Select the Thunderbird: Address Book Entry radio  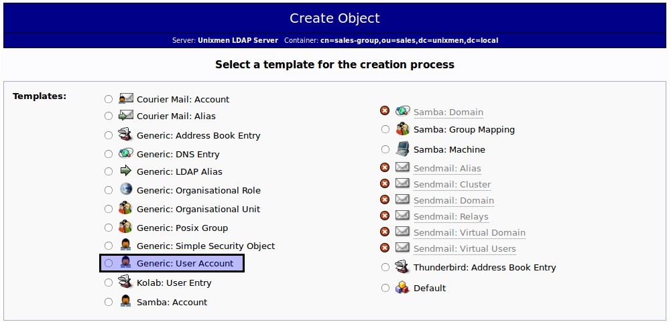(x=385, y=267)
